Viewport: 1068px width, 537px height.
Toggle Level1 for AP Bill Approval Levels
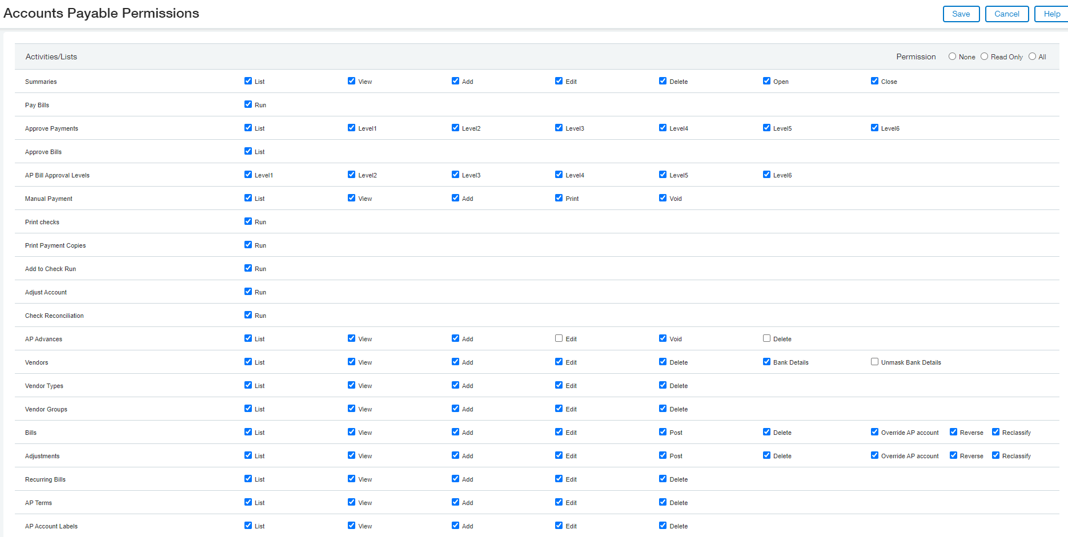pos(248,175)
